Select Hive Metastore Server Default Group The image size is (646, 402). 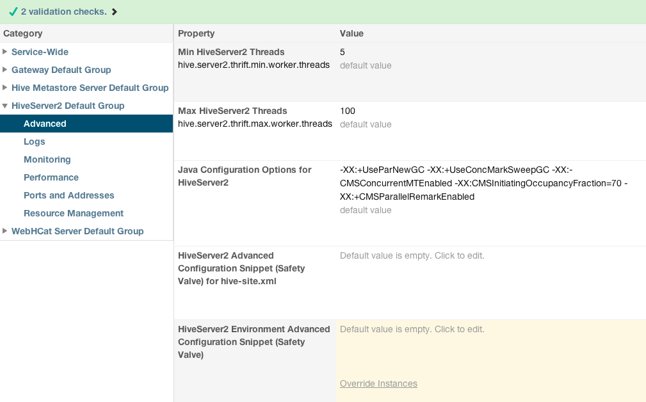click(90, 88)
